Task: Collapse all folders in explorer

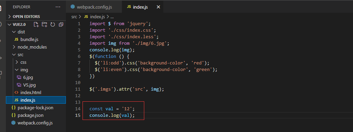Action: pyautogui.click(x=61, y=24)
